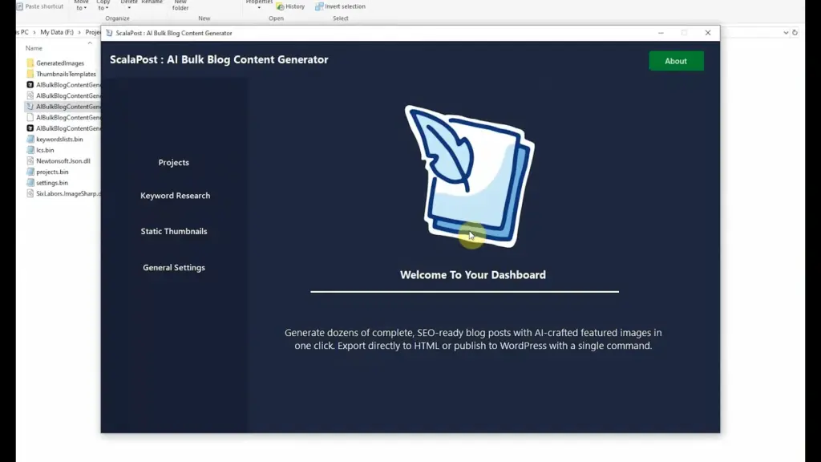Click the Paste shortcut icon
Screen dimensions: 821x462
pyautogui.click(x=19, y=6)
